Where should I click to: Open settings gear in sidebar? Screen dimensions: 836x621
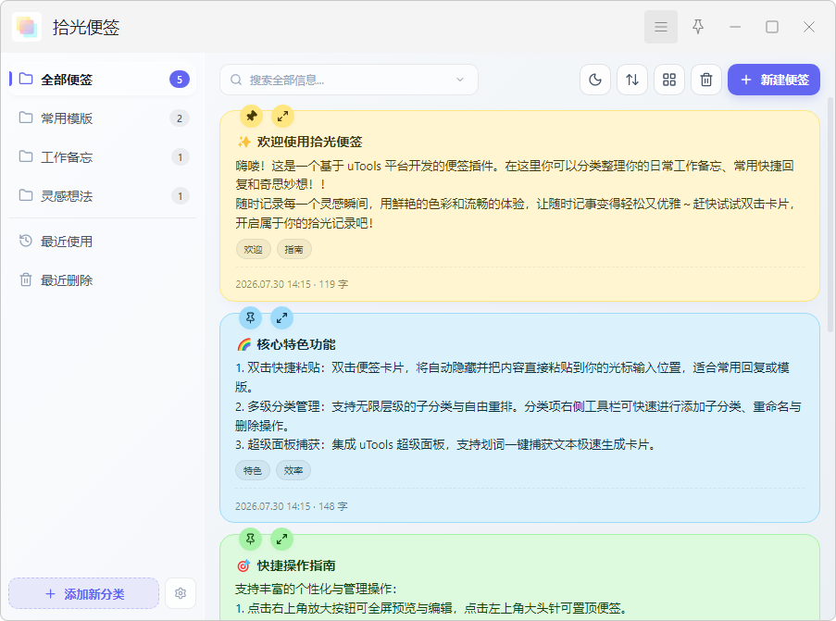click(181, 593)
